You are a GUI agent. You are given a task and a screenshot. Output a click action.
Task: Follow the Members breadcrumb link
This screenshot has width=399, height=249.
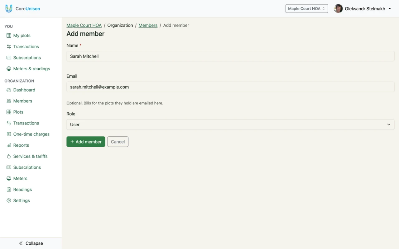point(148,26)
